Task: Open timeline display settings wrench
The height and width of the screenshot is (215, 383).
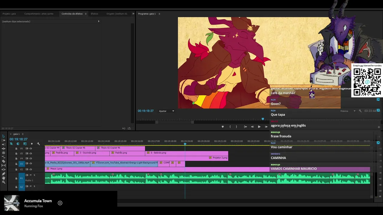Action: [x=38, y=144]
